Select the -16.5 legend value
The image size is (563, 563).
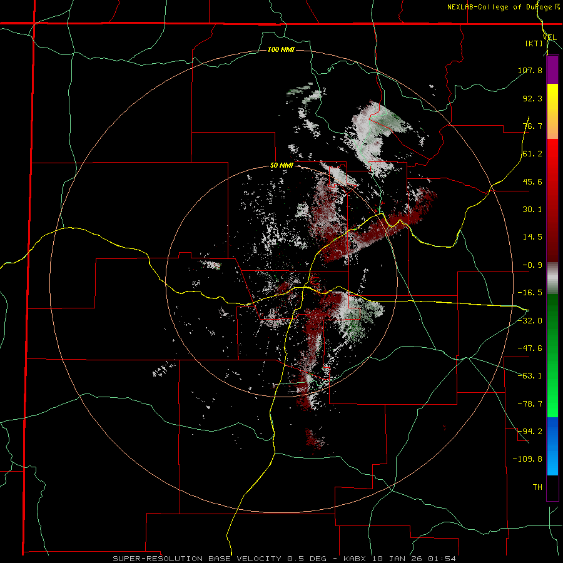(530, 293)
